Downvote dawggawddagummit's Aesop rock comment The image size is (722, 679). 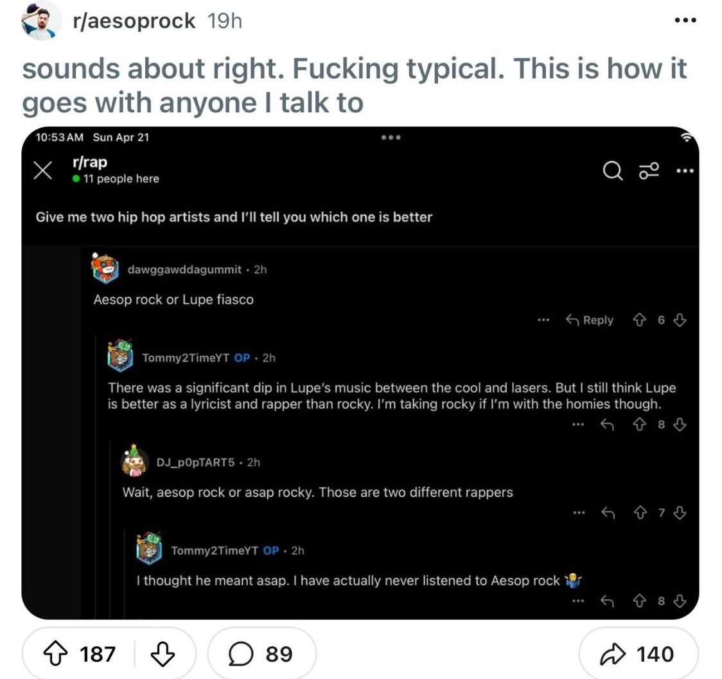point(680,320)
